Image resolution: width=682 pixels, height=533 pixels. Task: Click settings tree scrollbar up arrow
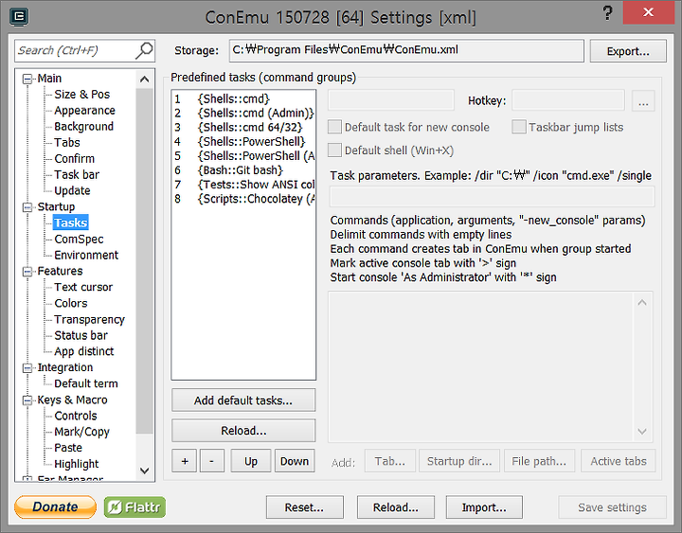tap(144, 80)
